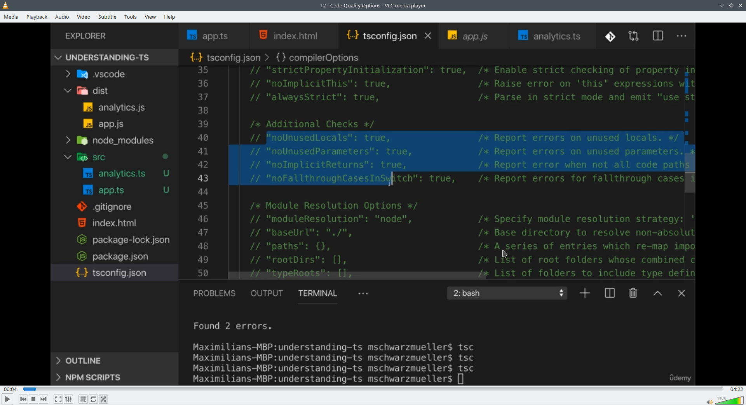Toggle total duration time display
Image resolution: width=746 pixels, height=405 pixels.
736,389
